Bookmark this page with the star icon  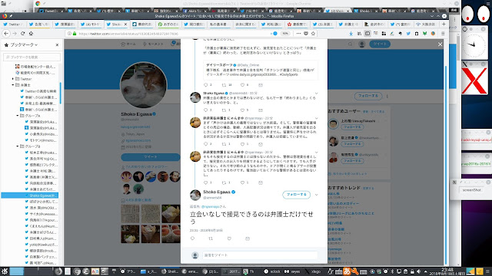(313, 34)
